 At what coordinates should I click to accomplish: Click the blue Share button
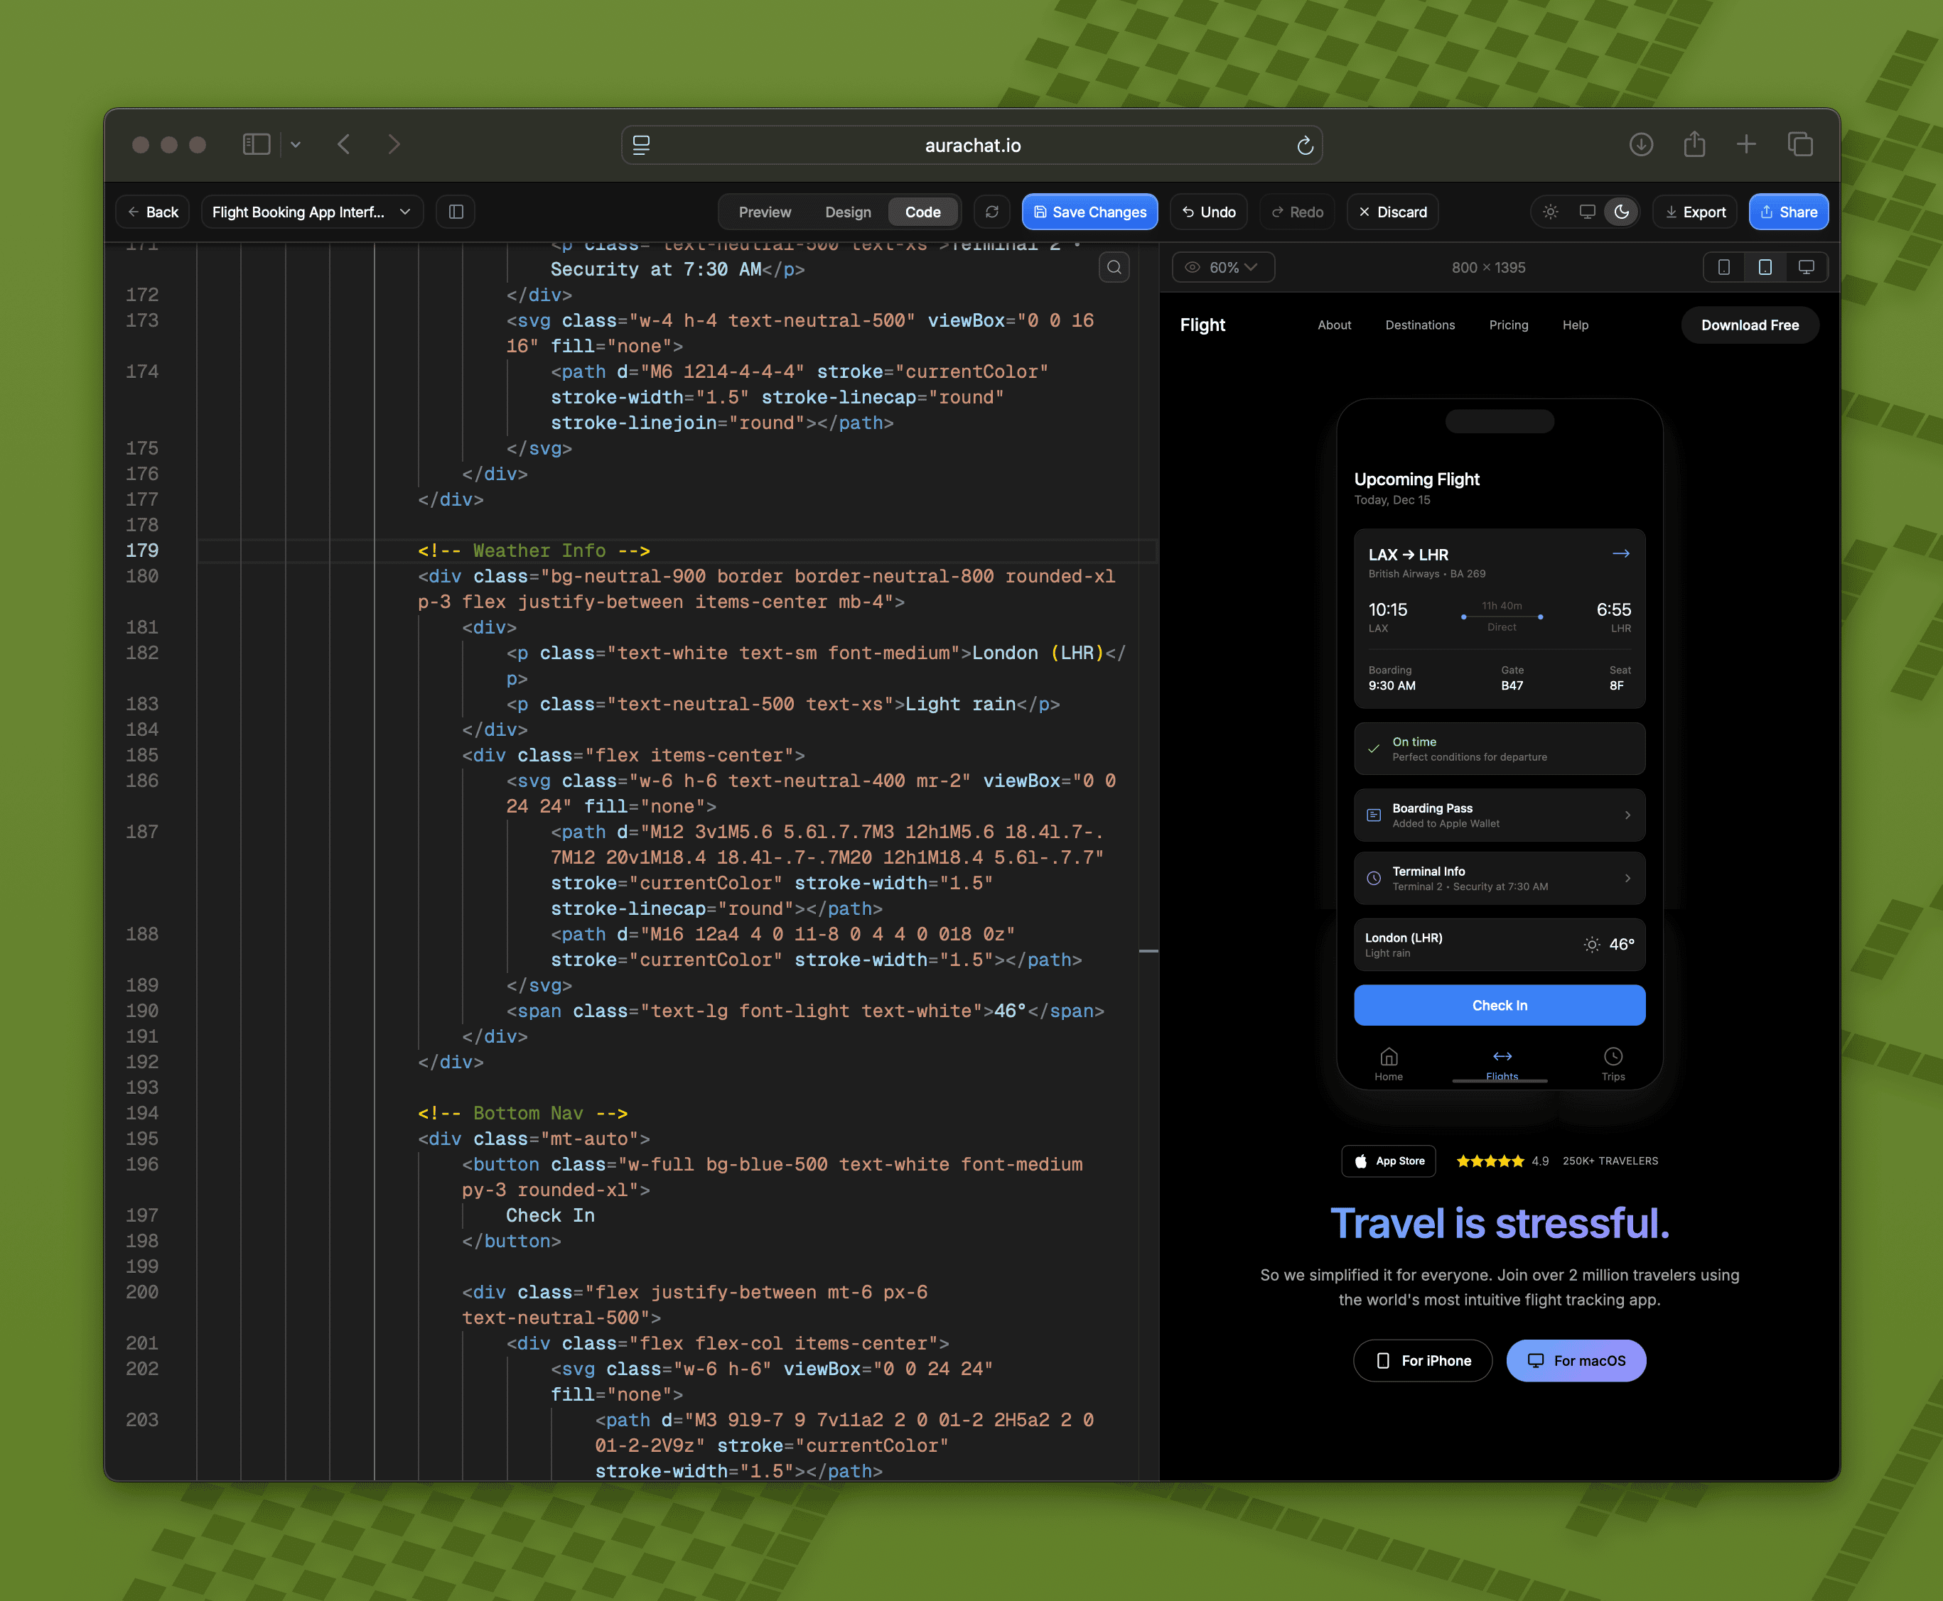(1788, 212)
